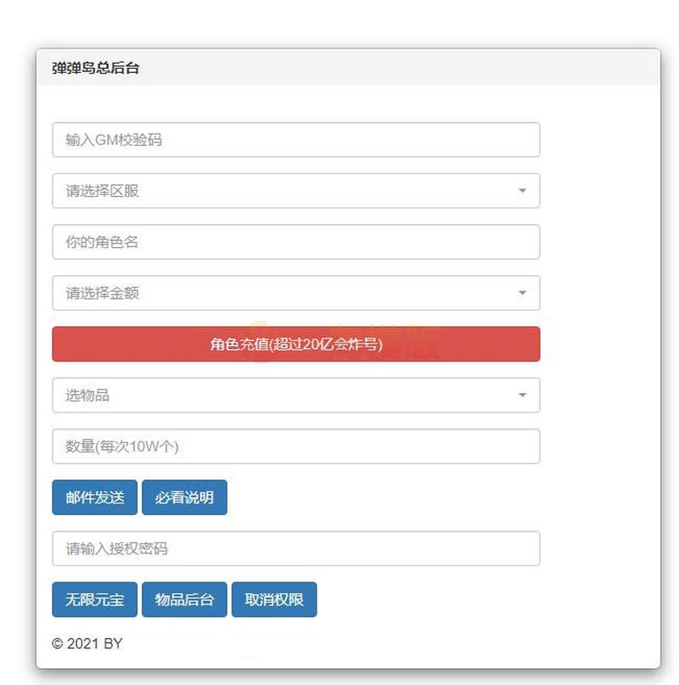Click the 无限元宝 unlimited currency button

click(x=93, y=599)
